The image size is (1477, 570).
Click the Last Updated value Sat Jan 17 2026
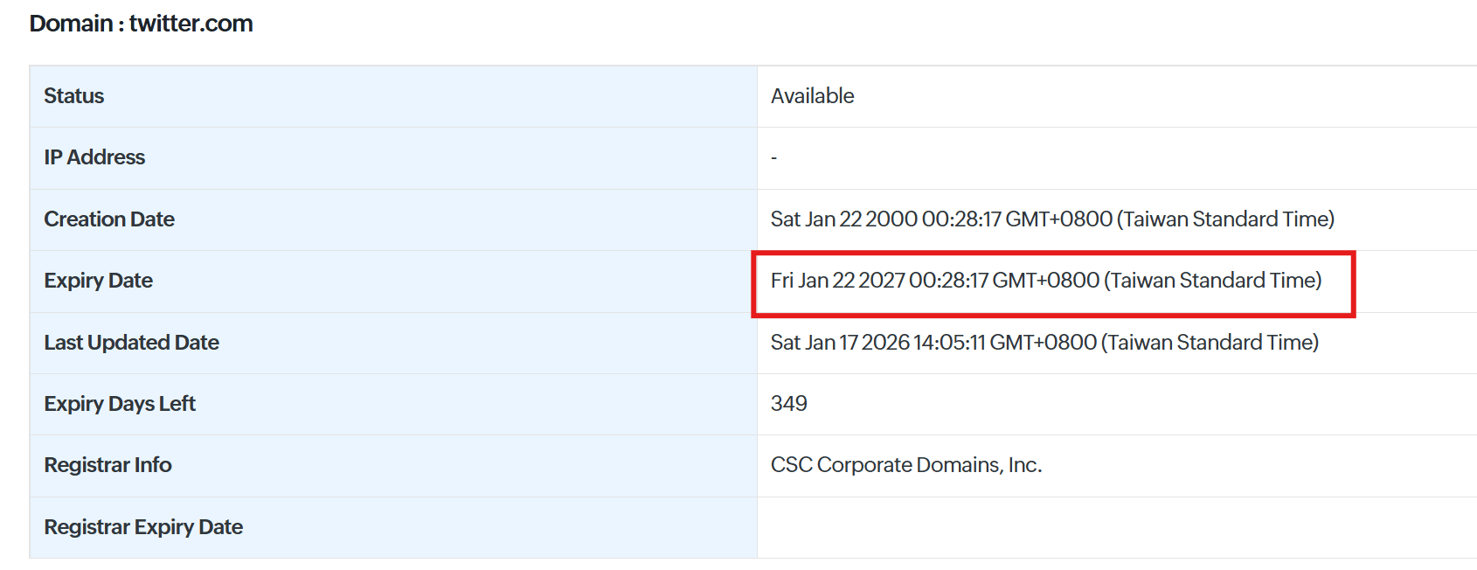pyautogui.click(x=1044, y=343)
